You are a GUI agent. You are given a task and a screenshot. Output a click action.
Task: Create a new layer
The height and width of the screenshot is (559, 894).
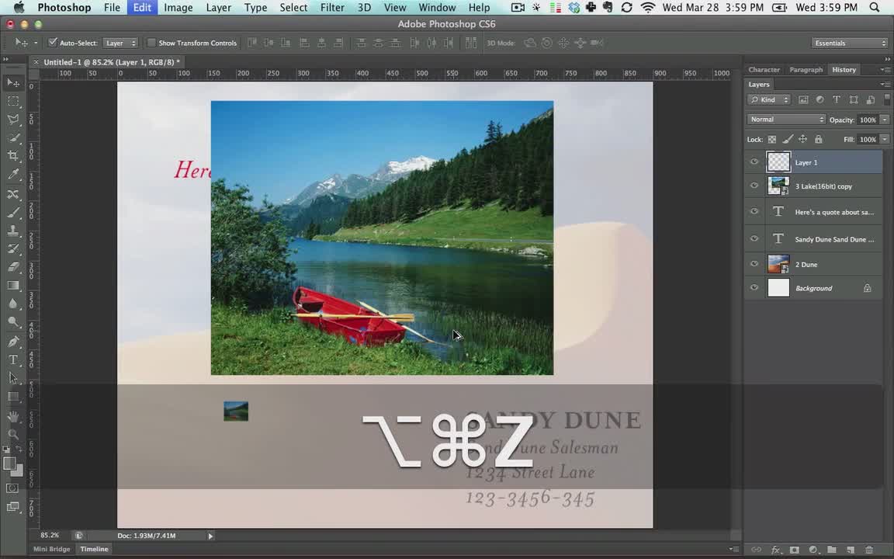click(850, 550)
